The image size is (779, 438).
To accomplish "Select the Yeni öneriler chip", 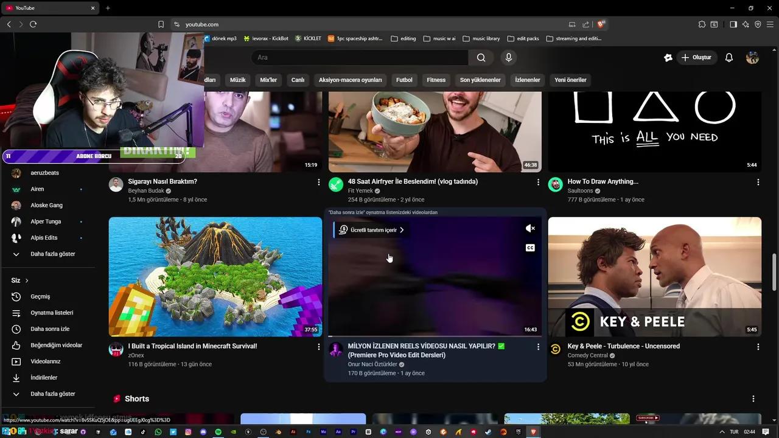I will click(570, 80).
